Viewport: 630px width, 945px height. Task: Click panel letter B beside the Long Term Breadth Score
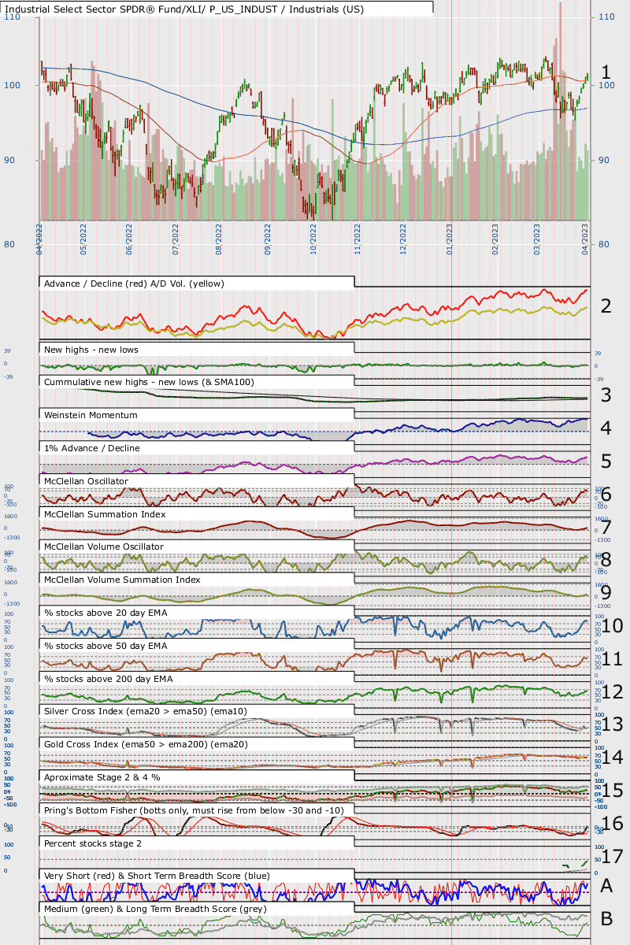pos(606,918)
